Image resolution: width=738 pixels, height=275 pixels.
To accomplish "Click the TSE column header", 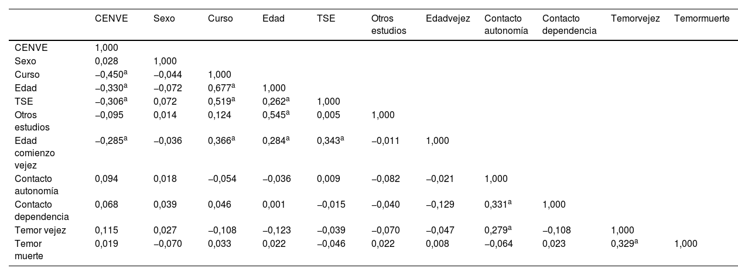I will [x=326, y=19].
